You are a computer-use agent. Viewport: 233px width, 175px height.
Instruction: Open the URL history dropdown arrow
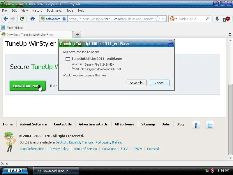[x=163, y=19]
